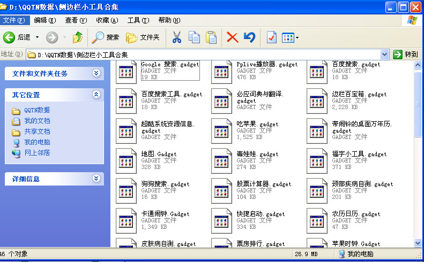
Task: Select the 快捷启动.gadget file icon
Action: coord(221,221)
